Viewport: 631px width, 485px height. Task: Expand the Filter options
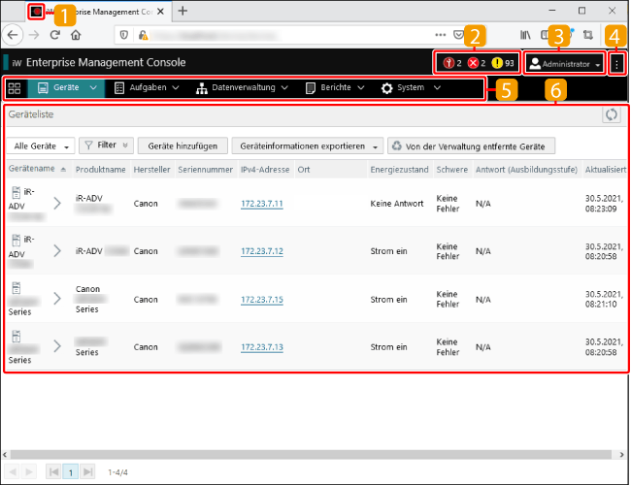pos(104,145)
